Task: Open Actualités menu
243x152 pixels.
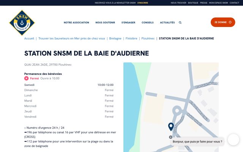Action: tap(167, 22)
